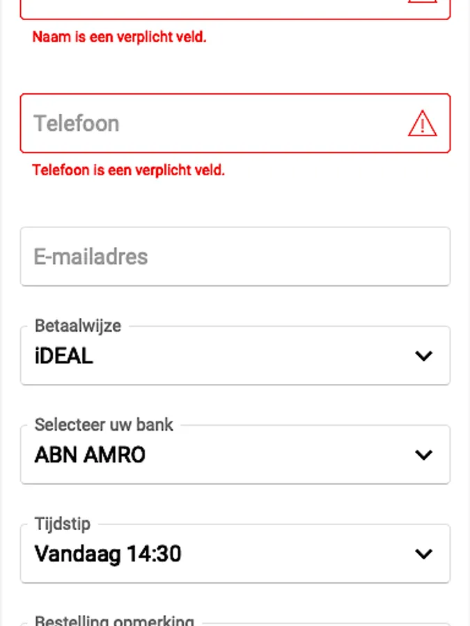470x626 pixels.
Task: Click the 'Bestelling opmerking' label text
Action: (114, 620)
